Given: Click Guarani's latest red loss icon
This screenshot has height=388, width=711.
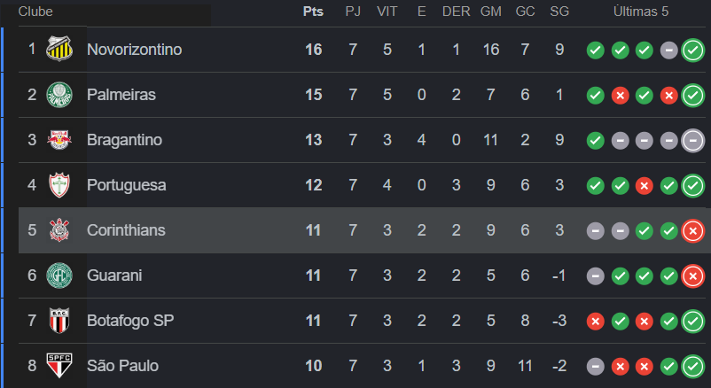Looking at the screenshot, I should click(693, 275).
